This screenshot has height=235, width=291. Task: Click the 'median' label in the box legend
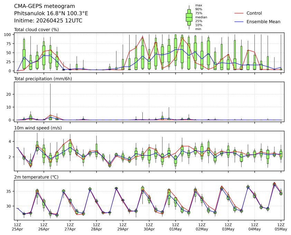201,17
